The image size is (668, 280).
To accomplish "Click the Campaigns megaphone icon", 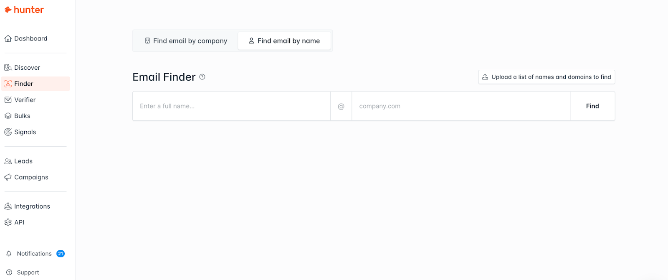I will point(8,177).
